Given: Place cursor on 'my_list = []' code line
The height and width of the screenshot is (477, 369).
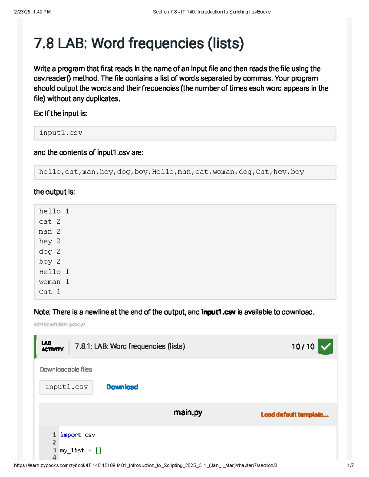Looking at the screenshot, I should pyautogui.click(x=81, y=450).
